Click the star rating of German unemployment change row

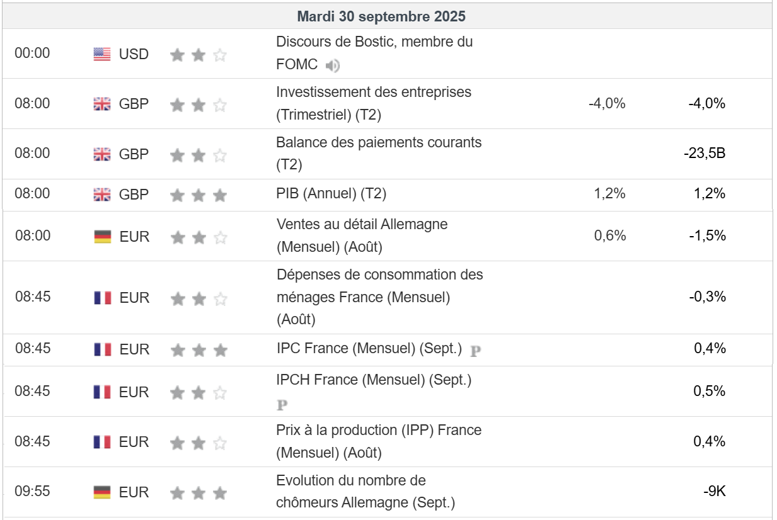[x=198, y=493]
